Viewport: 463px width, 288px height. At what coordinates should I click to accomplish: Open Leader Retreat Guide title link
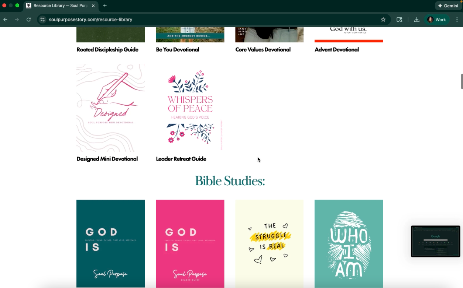click(x=181, y=159)
